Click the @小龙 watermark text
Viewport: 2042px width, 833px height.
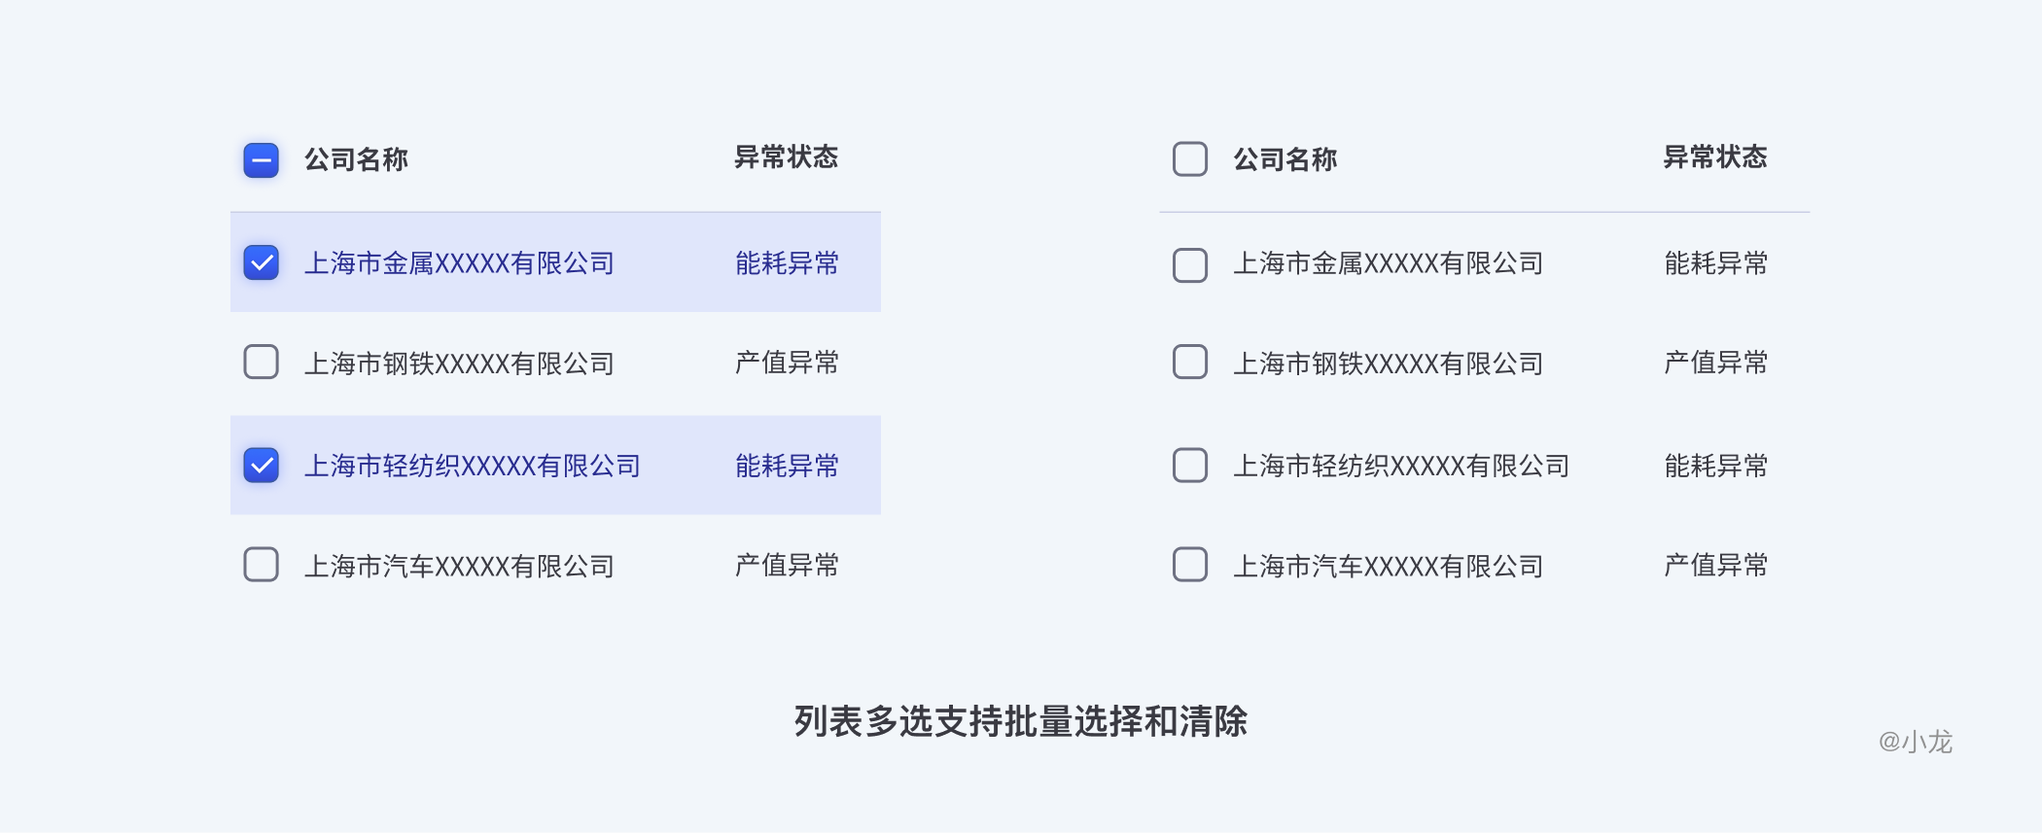pyautogui.click(x=1915, y=743)
